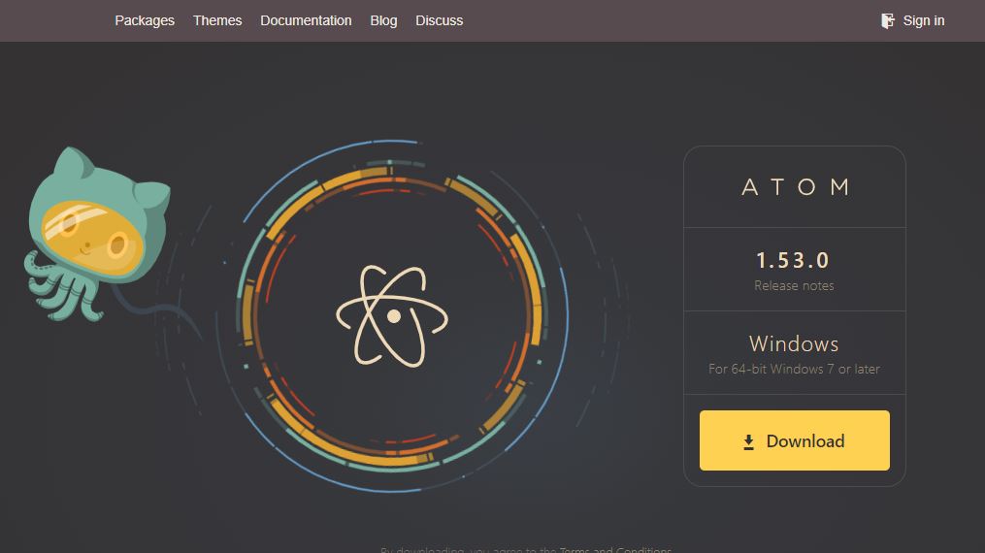Viewport: 985px width, 553px height.
Task: Open the Documentation link
Action: coord(306,20)
